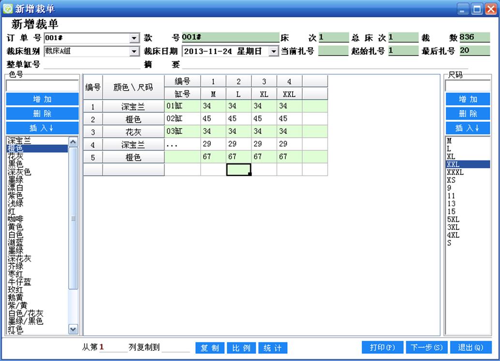
Task: Click the 统计 button
Action: tap(273, 348)
